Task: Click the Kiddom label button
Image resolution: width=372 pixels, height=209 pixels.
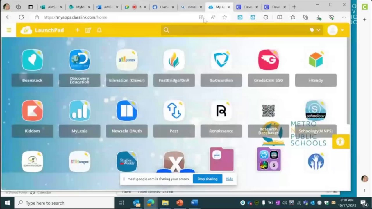Action: pos(32,131)
